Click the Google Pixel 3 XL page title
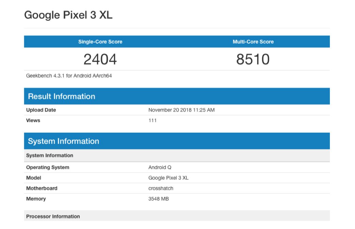The image size is (355, 229). [x=68, y=15]
